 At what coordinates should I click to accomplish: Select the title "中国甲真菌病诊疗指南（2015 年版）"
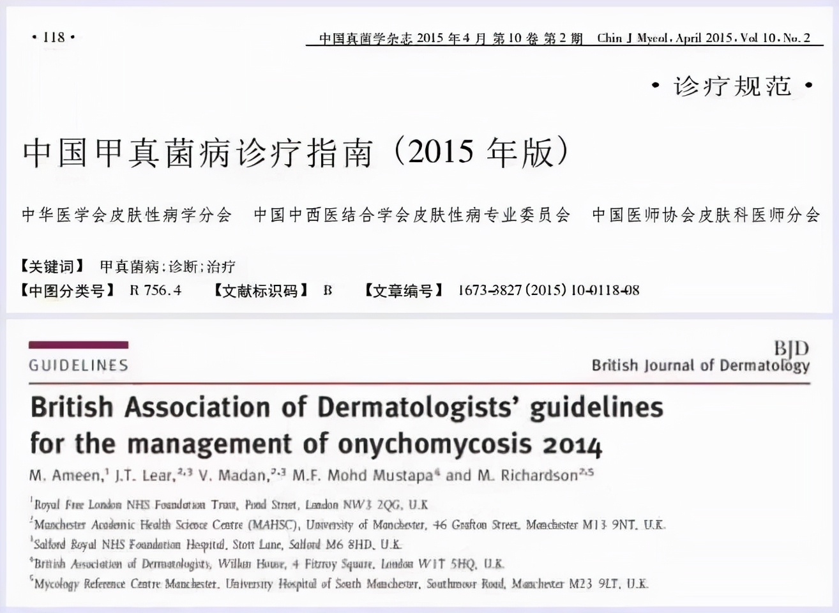point(296,152)
